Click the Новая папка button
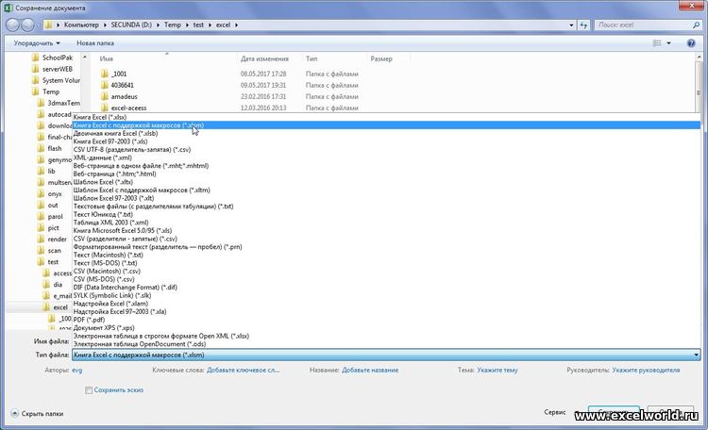This screenshot has height=430, width=708. (x=94, y=43)
